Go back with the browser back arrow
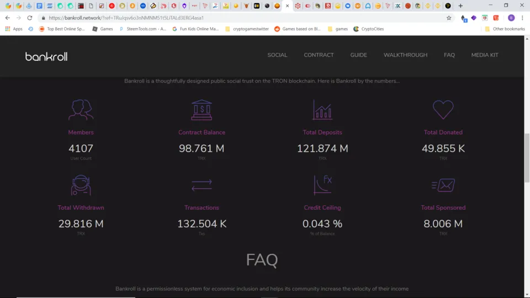 click(7, 18)
